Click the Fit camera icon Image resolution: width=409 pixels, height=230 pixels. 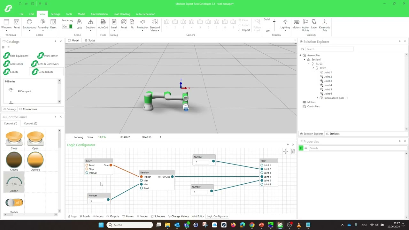click(132, 24)
